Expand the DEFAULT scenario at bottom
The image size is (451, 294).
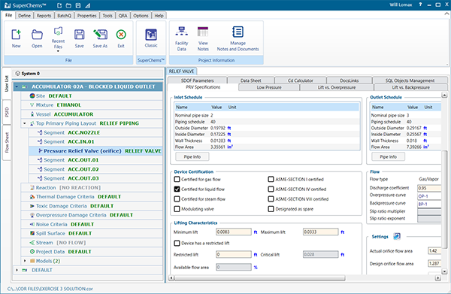coord(17,270)
